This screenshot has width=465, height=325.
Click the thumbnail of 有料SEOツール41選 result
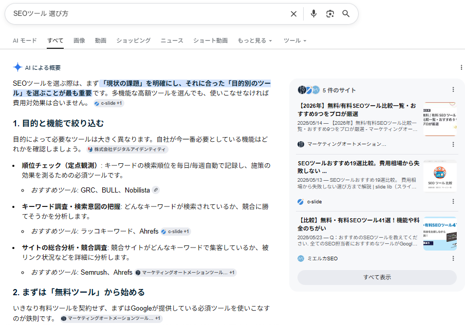(440, 234)
